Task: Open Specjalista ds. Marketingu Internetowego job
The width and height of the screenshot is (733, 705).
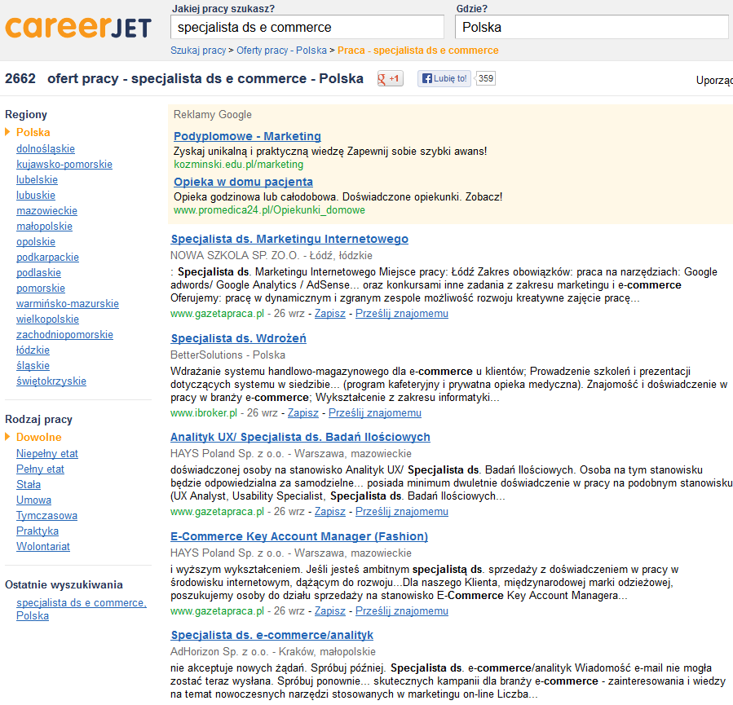Action: tap(289, 239)
